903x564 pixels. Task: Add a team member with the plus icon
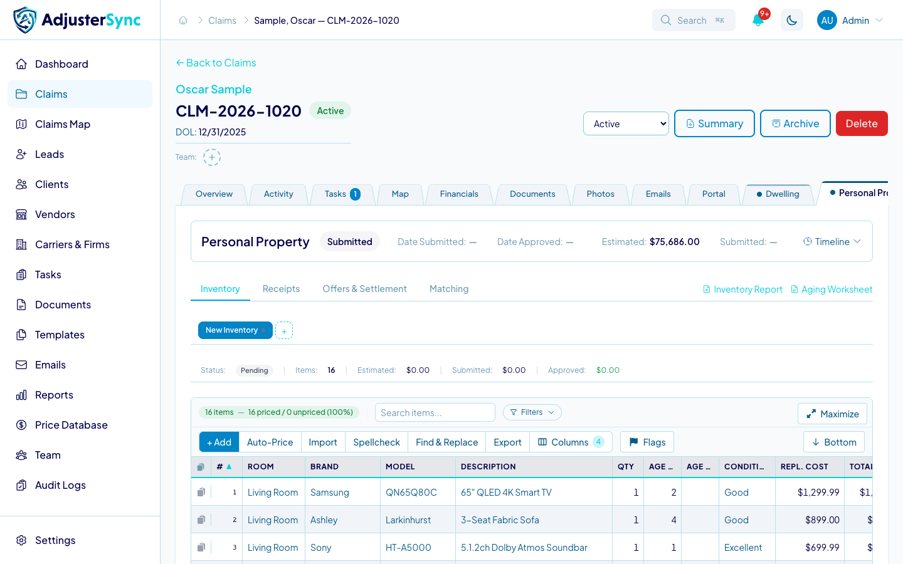coord(212,157)
